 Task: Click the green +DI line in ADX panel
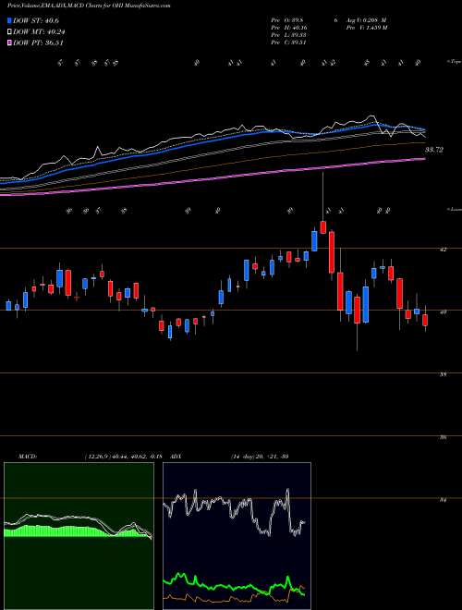coord(234,586)
